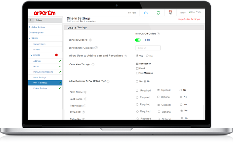
Task: Click the green checkmark beside Address
Action: 60,61
